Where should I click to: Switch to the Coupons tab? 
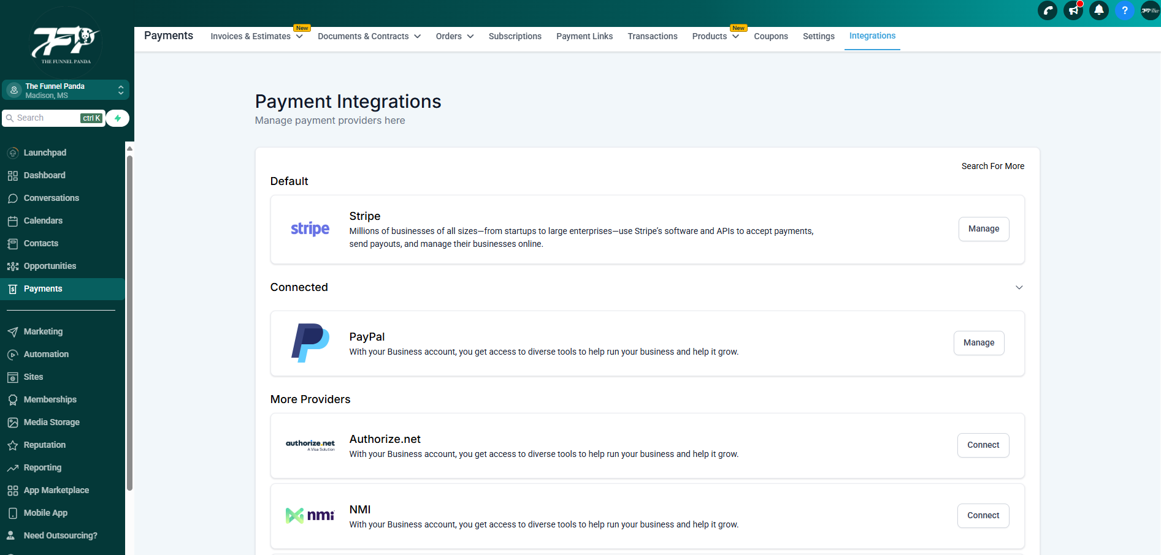(770, 36)
